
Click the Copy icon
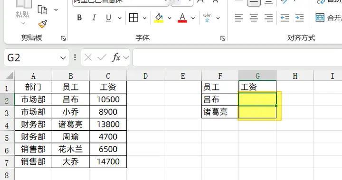43,10
